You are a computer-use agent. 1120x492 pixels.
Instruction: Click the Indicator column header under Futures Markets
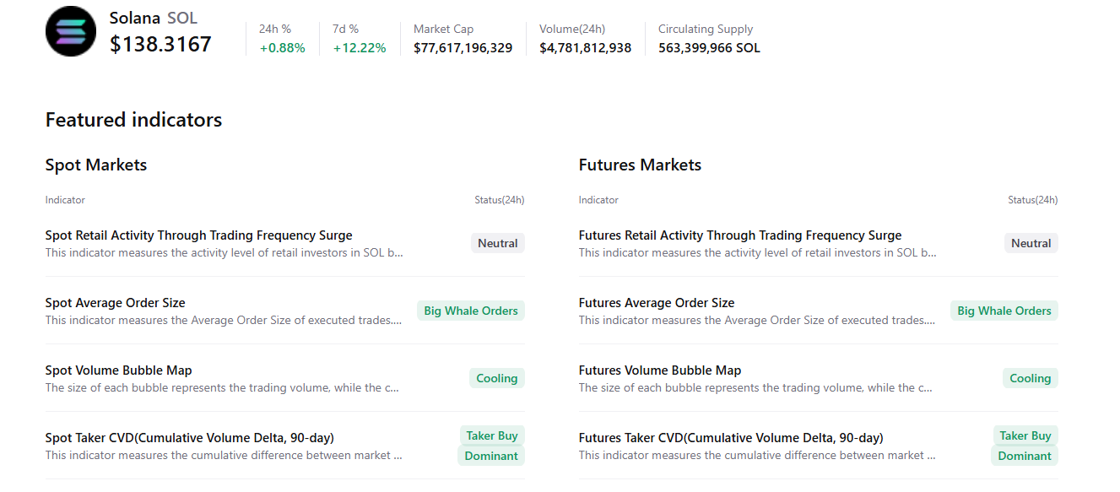click(598, 199)
